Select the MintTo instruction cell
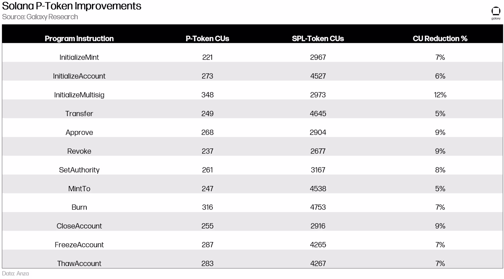The image size is (504, 279). [79, 189]
